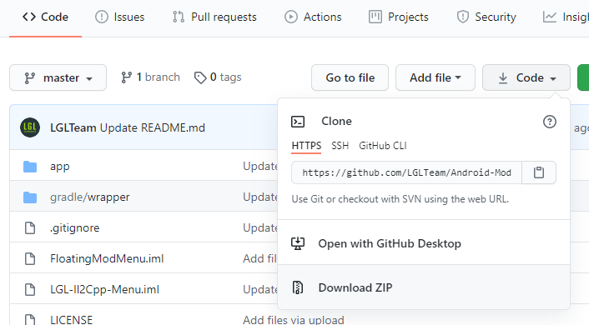Select the HTTPS clone tab

306,146
